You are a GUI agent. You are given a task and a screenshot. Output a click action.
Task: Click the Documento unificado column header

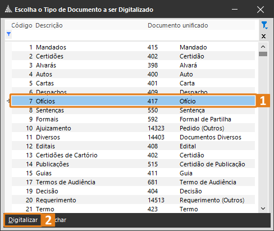[178, 25]
